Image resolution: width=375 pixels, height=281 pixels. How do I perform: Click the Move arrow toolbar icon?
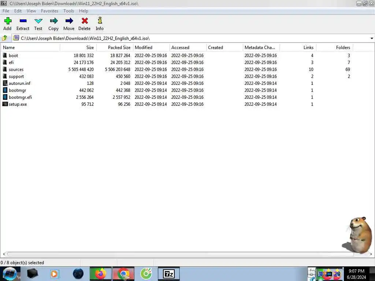click(69, 21)
